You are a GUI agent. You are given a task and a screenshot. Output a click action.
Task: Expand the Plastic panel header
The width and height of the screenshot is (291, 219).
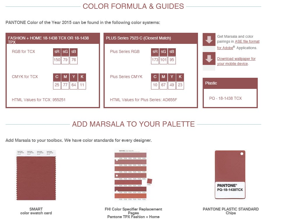230,83
